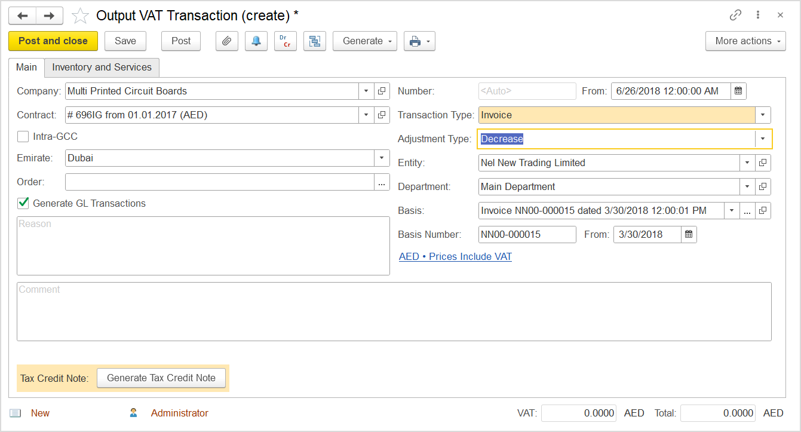801x432 pixels.
Task: Click the document status icon beside New
Action: [16, 413]
